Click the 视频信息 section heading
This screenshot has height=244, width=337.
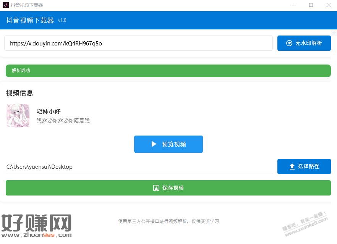pyautogui.click(x=19, y=93)
